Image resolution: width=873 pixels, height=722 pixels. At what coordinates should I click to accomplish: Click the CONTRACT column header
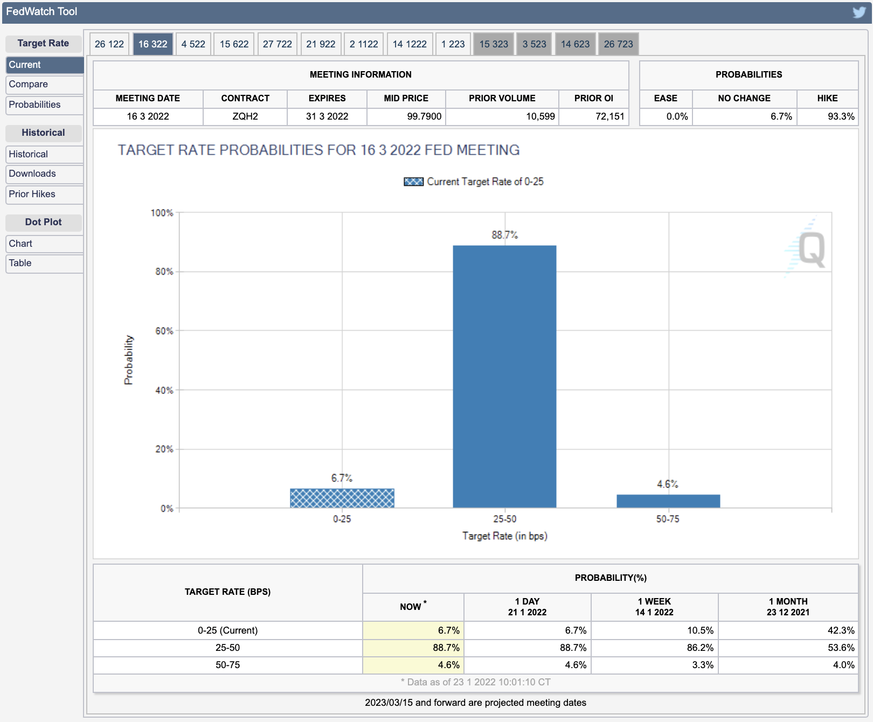pyautogui.click(x=245, y=99)
